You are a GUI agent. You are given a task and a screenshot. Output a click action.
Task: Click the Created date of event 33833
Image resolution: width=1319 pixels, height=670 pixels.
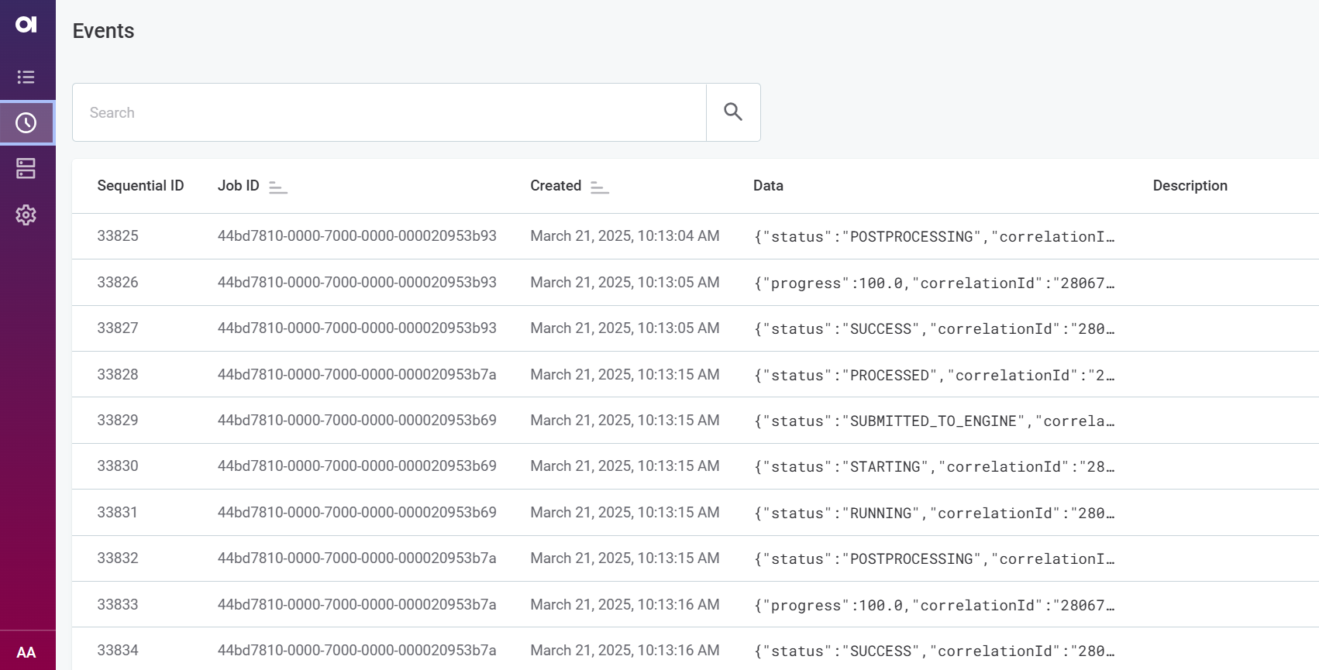point(625,605)
